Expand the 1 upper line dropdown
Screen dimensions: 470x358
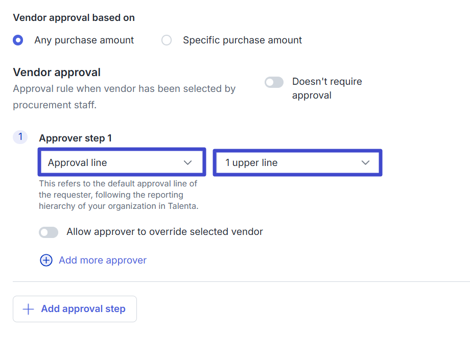tap(297, 163)
